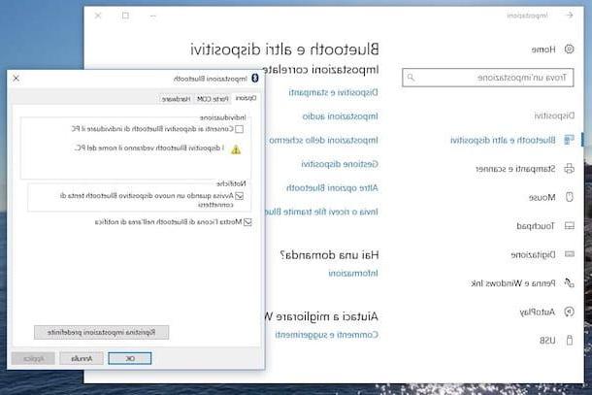This screenshot has width=592, height=395.
Task: Open Digitazione keyboard icon
Action: (x=569, y=254)
